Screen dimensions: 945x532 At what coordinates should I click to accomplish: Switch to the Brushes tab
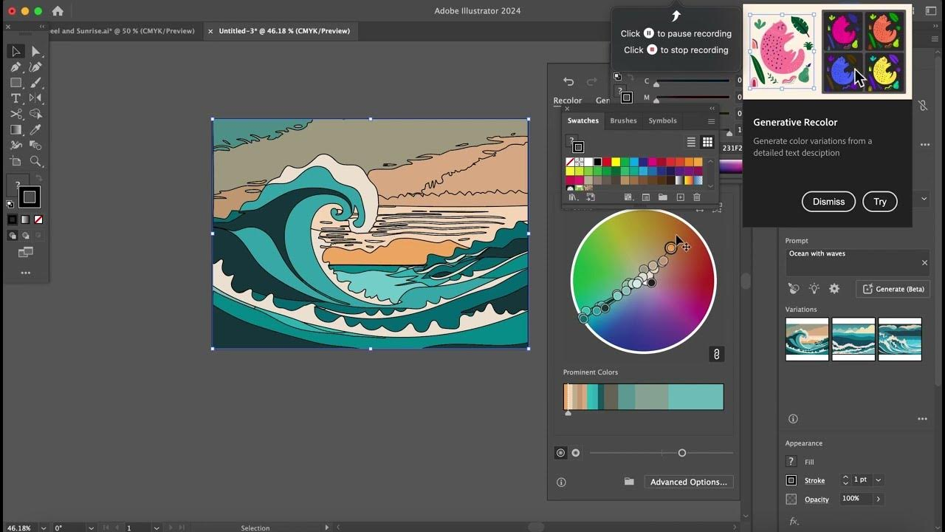click(624, 120)
